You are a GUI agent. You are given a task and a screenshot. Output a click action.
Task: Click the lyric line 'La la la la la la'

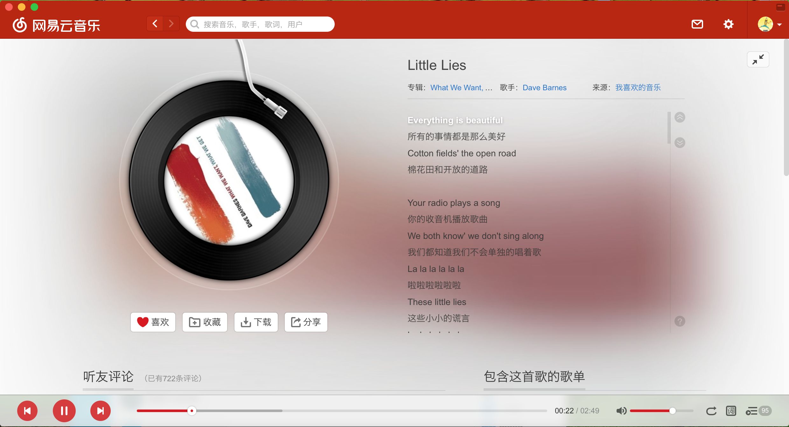pos(436,269)
